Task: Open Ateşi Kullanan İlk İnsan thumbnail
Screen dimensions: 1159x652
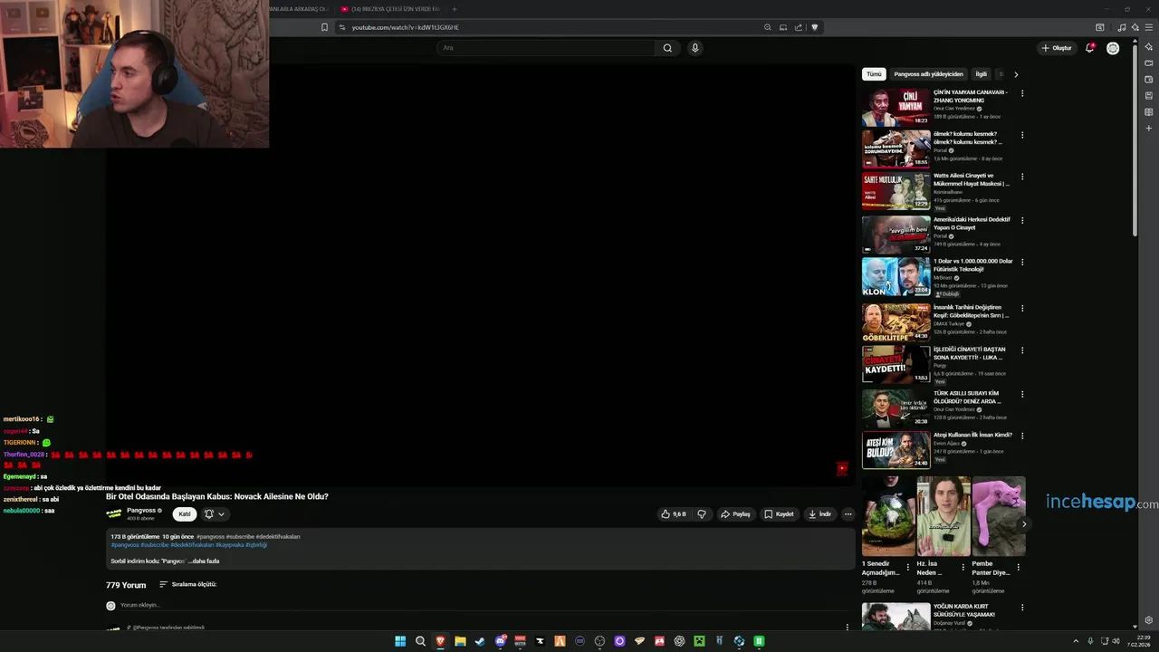Action: click(x=896, y=450)
